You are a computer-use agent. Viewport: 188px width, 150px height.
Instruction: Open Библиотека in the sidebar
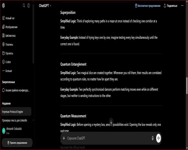click(x=9, y=36)
